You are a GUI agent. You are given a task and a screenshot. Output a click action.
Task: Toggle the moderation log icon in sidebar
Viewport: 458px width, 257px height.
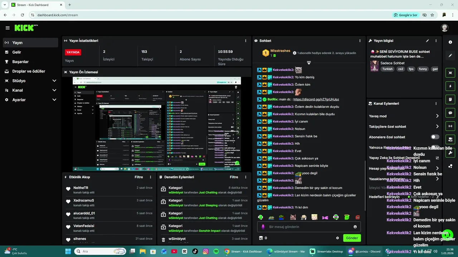pos(450,99)
